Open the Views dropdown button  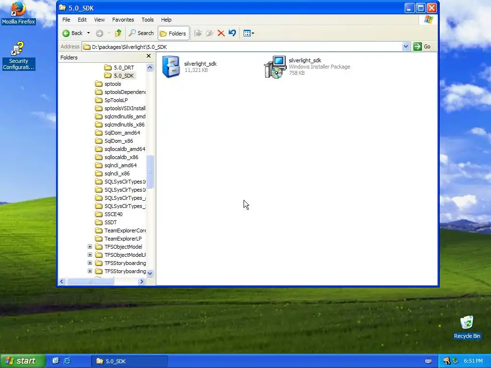point(249,33)
